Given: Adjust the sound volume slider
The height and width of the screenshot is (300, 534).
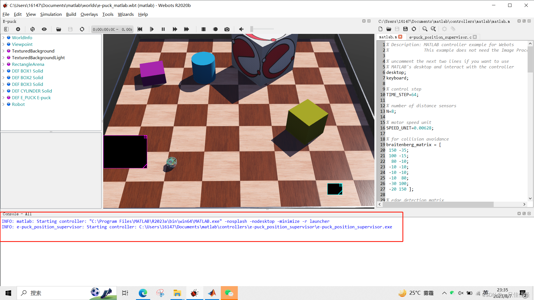Looking at the screenshot, I should (262, 29).
